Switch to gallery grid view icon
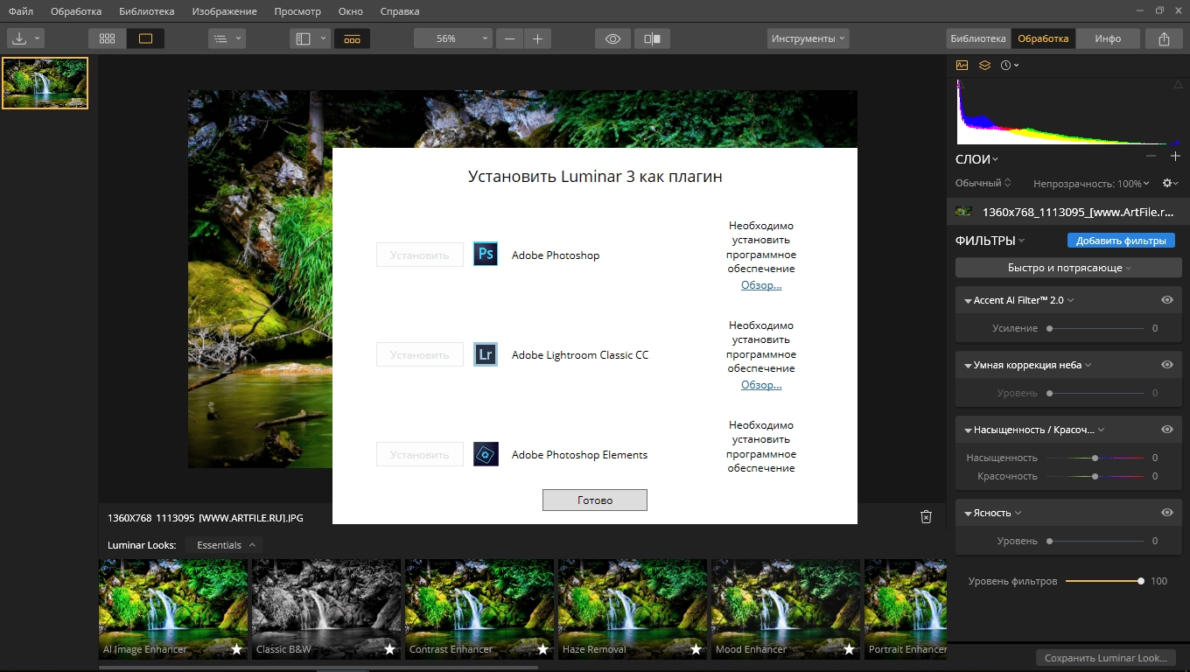The width and height of the screenshot is (1190, 672). coord(107,38)
